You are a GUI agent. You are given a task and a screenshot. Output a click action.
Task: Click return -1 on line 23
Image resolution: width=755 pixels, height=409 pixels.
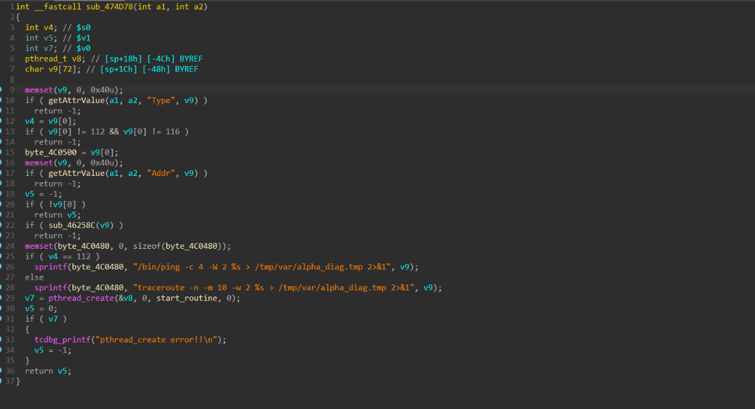click(x=58, y=236)
